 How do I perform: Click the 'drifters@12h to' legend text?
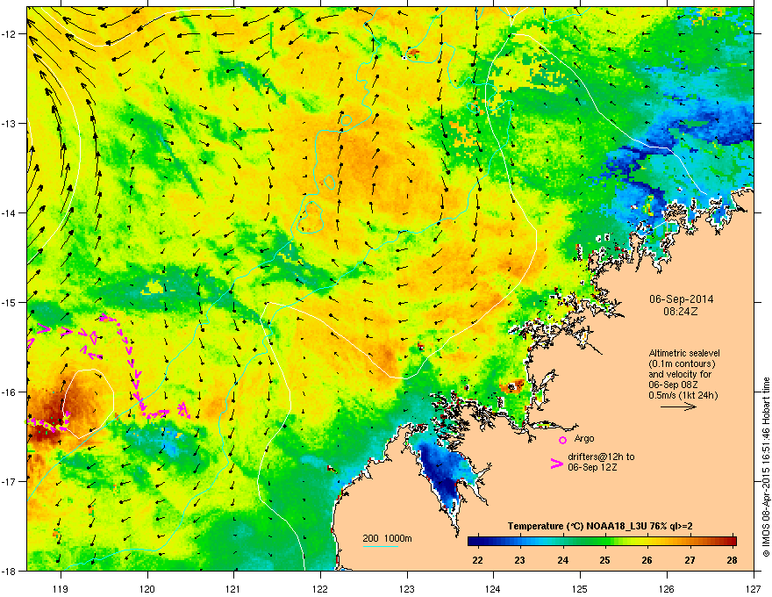(601, 457)
